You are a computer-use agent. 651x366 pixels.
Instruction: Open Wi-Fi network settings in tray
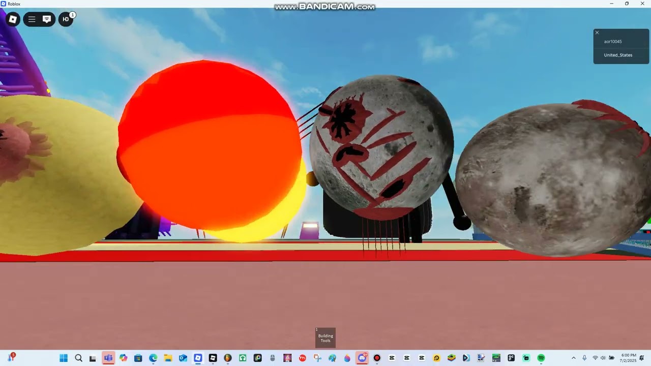[x=595, y=358]
